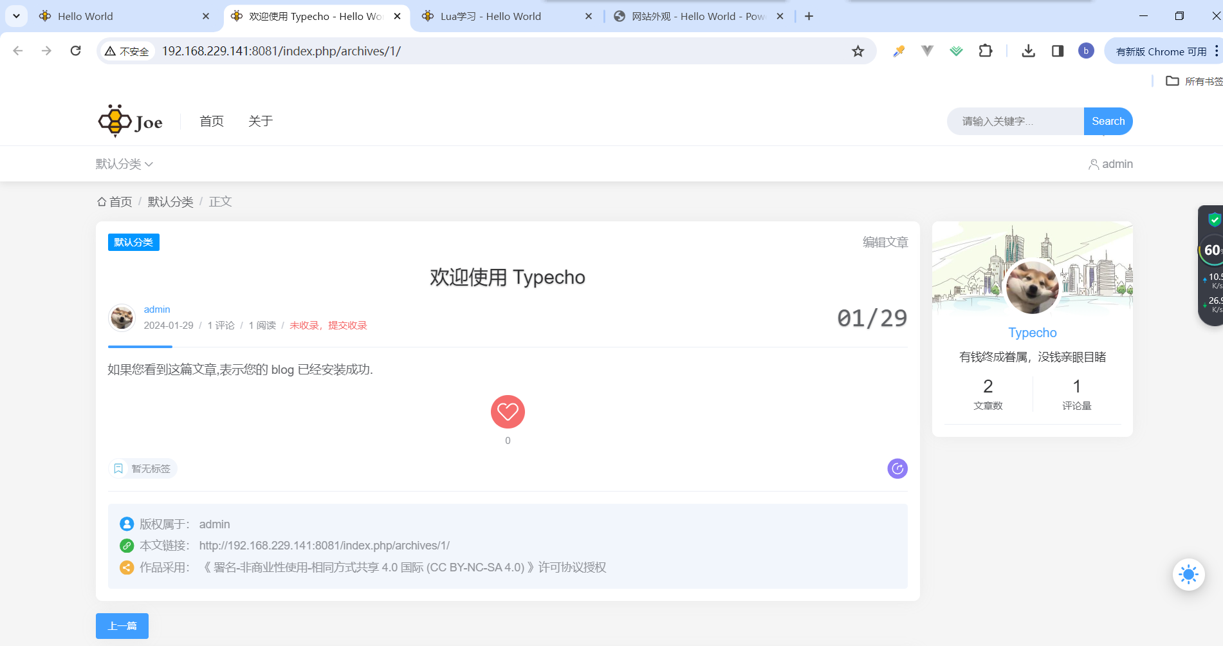Click the 有新版 Chrome 可用 update button
This screenshot has width=1223, height=646.
click(1160, 51)
